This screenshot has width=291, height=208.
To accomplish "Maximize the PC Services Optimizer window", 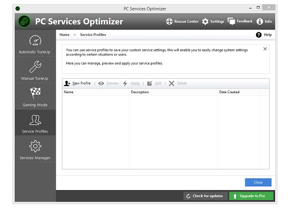I will (x=258, y=7).
